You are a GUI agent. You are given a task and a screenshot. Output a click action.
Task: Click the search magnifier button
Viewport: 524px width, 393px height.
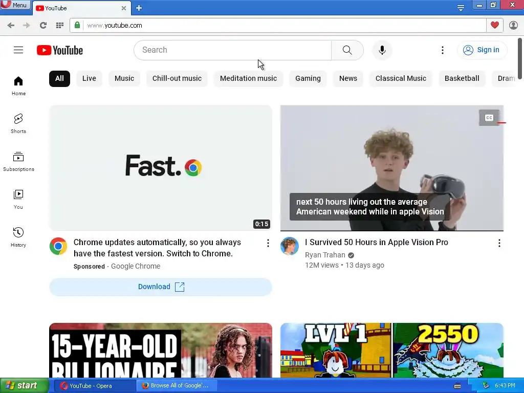[347, 50]
